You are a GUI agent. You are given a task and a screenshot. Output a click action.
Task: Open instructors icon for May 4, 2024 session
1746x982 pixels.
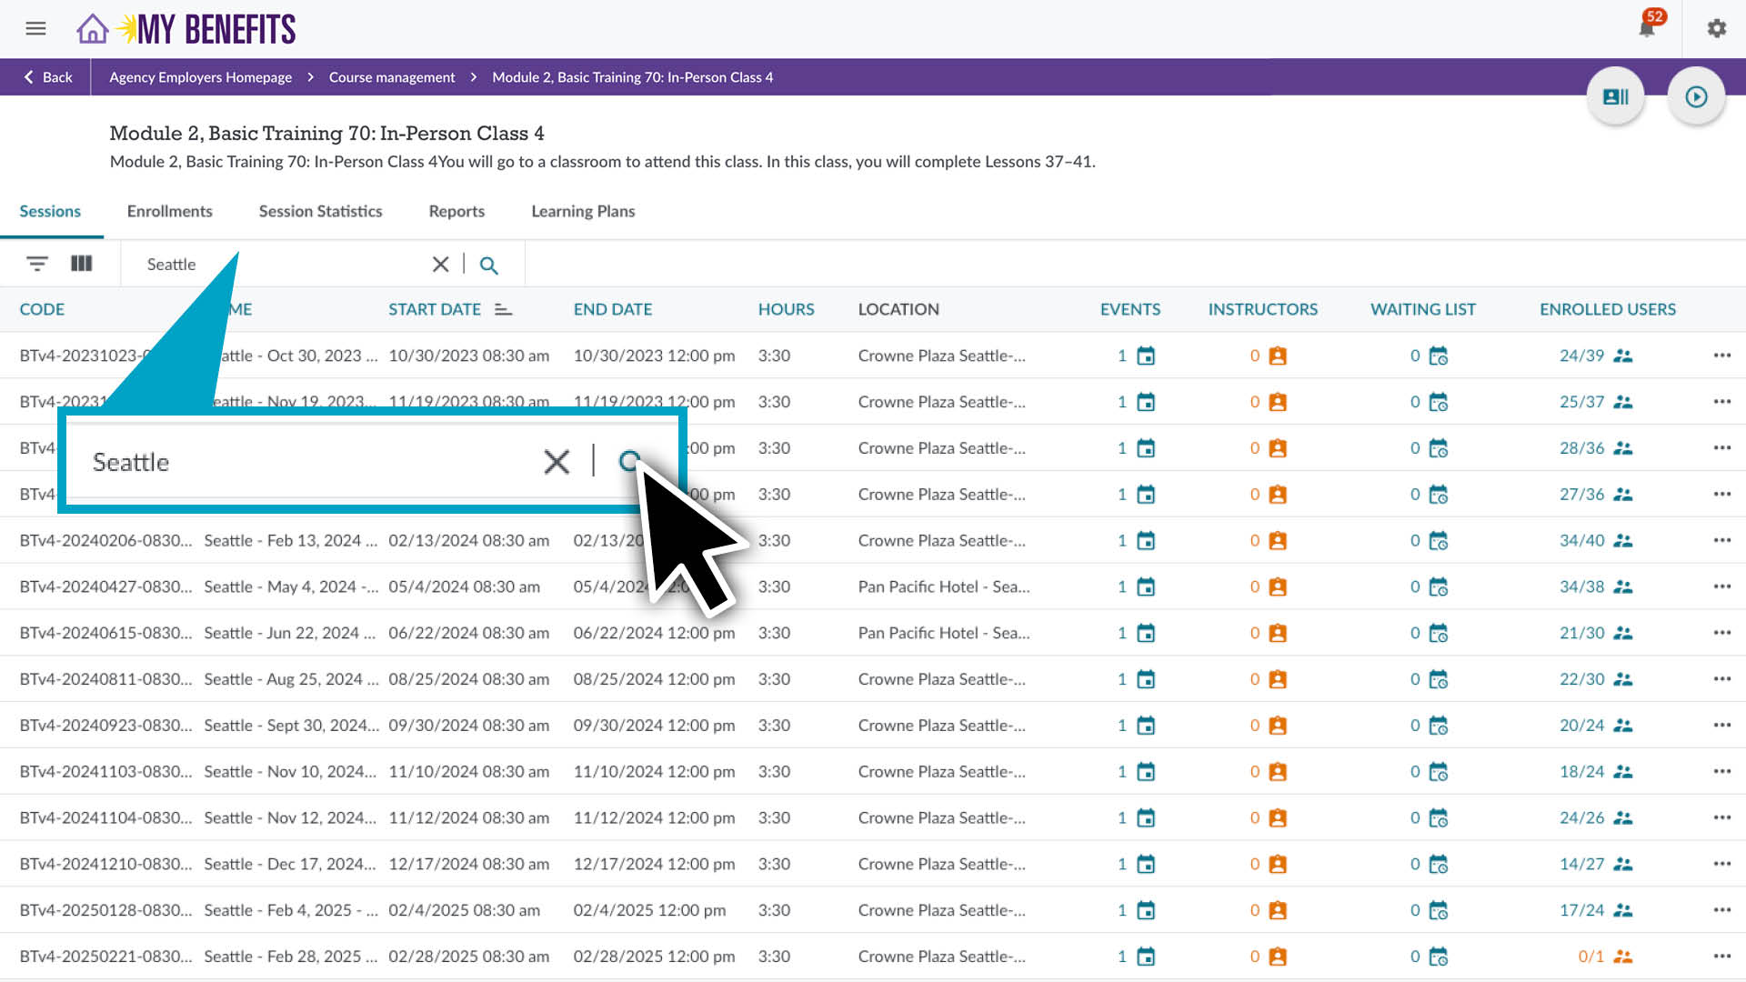pyautogui.click(x=1277, y=587)
